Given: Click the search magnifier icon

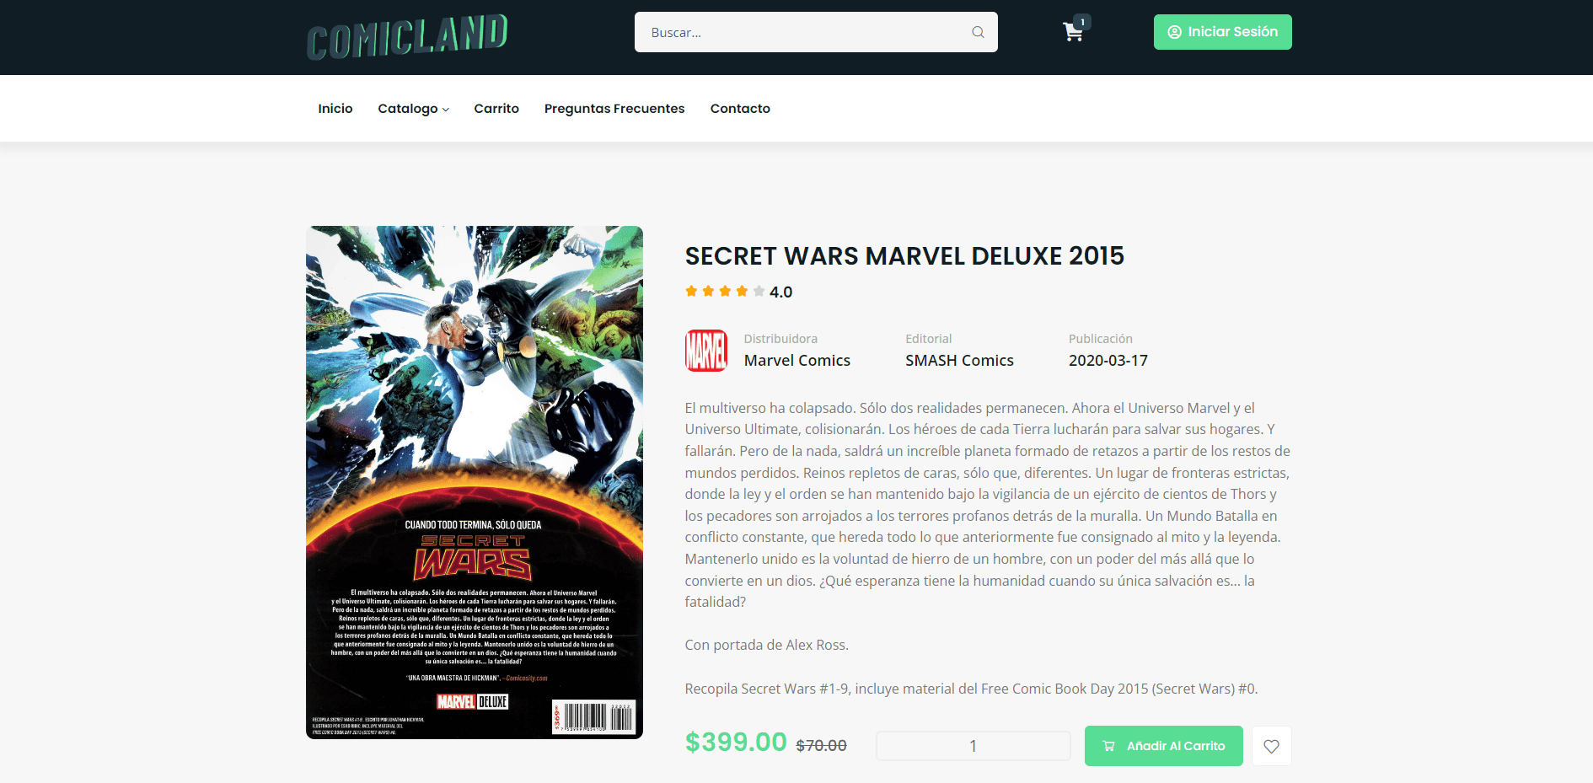Looking at the screenshot, I should click(978, 32).
